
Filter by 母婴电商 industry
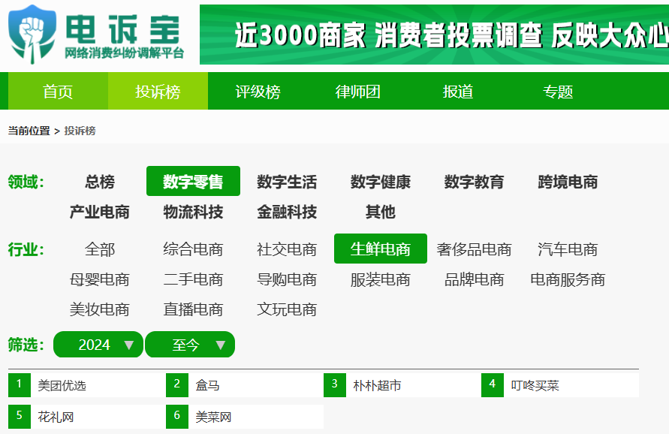[x=100, y=279]
